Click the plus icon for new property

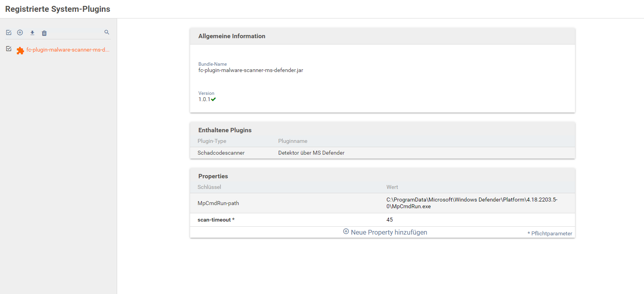coord(346,232)
